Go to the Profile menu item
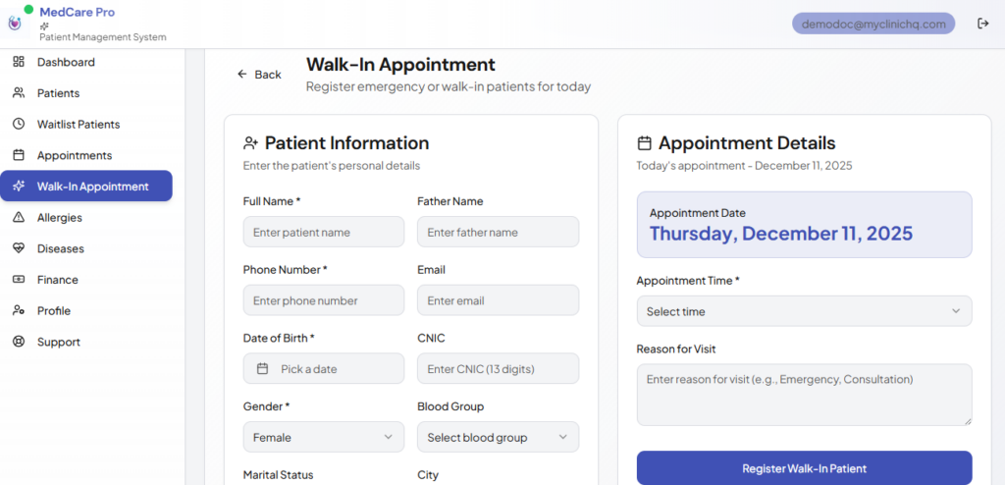 pyautogui.click(x=54, y=311)
